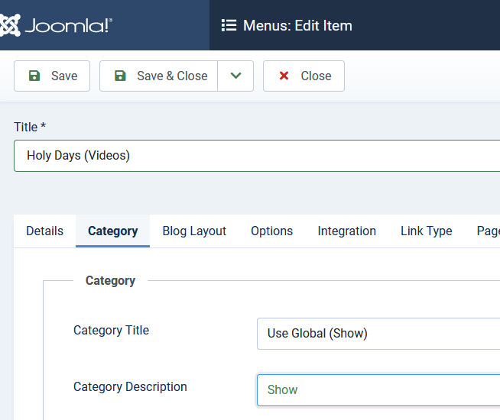Click the Joomla logo icon
The image size is (500, 420).
[9, 25]
